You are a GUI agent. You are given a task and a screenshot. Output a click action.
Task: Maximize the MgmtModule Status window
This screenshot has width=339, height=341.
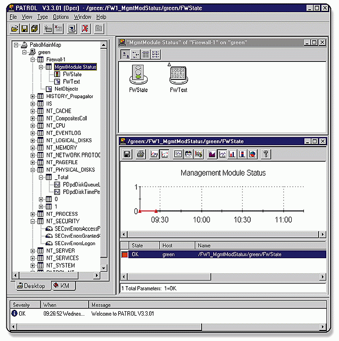pyautogui.click(x=314, y=42)
